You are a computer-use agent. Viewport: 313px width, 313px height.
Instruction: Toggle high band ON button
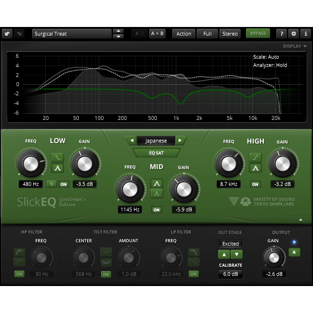(x=255, y=184)
